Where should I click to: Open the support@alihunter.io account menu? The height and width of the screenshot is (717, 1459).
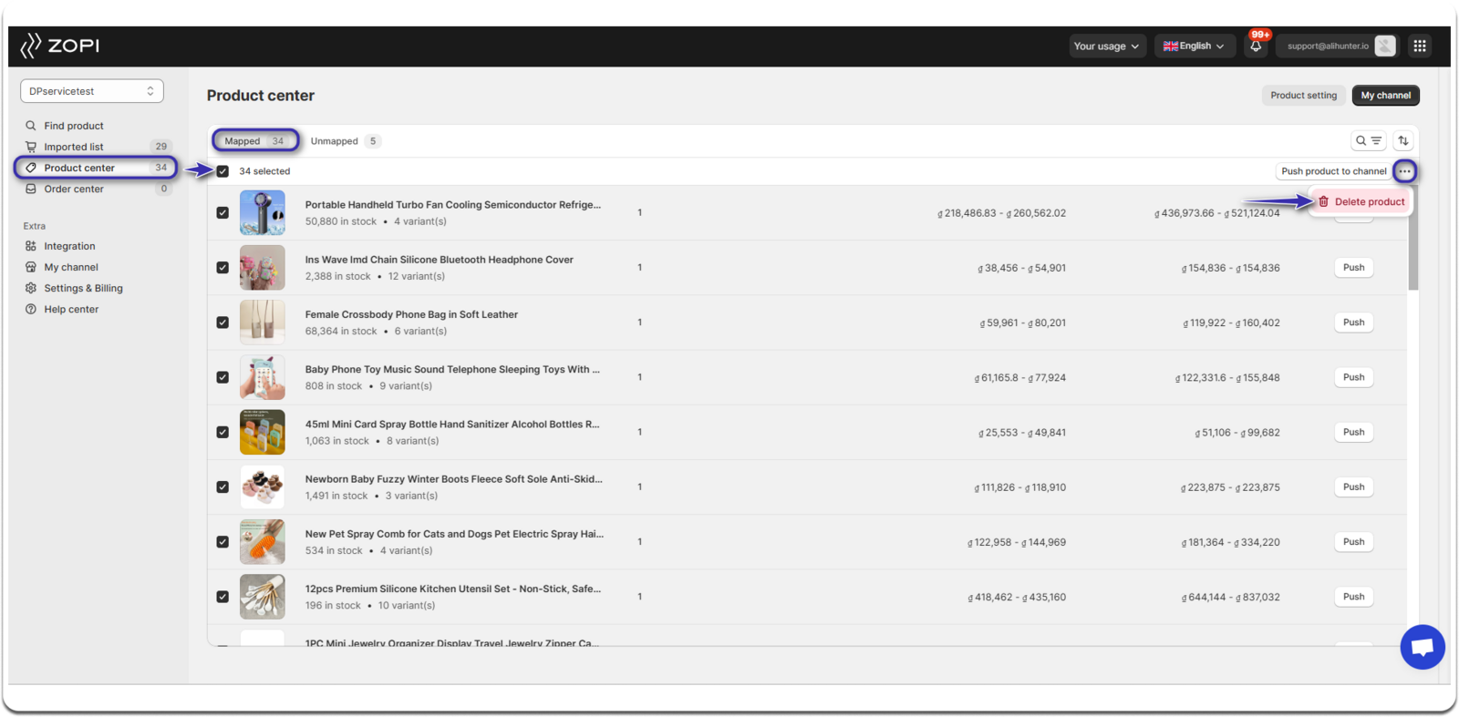(1337, 46)
